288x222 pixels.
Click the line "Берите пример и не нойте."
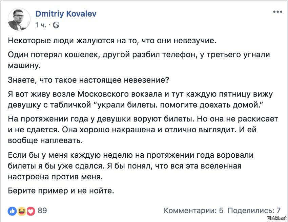tap(61, 191)
